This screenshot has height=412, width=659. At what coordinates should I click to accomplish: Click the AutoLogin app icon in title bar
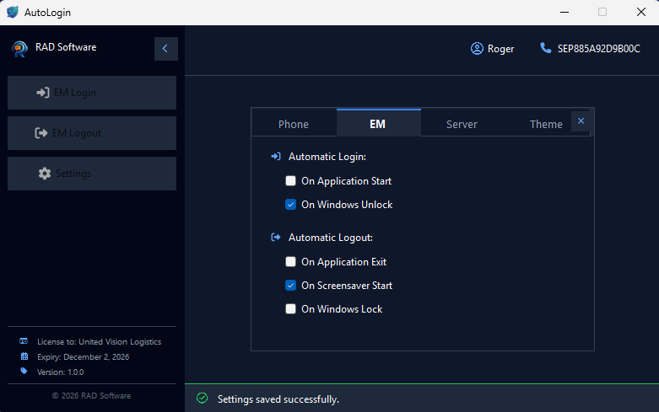pos(13,12)
